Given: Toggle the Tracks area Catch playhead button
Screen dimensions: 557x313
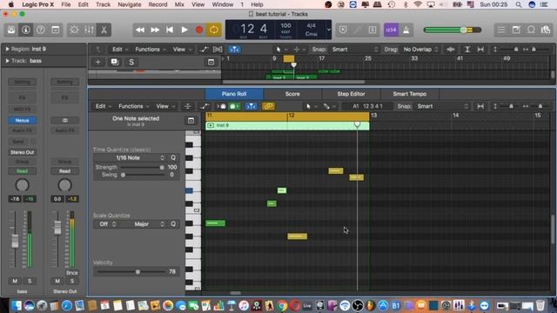Looking at the screenshot, I should 234,50.
